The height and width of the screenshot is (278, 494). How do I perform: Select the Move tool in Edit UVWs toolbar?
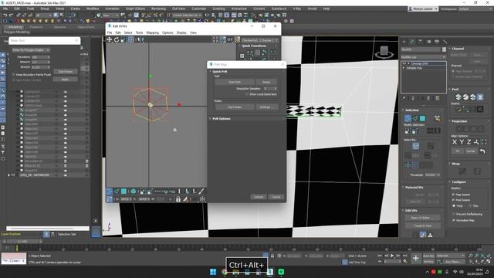pyautogui.click(x=110, y=39)
